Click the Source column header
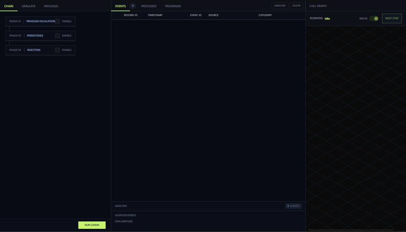The width and height of the screenshot is (406, 232). [x=213, y=15]
